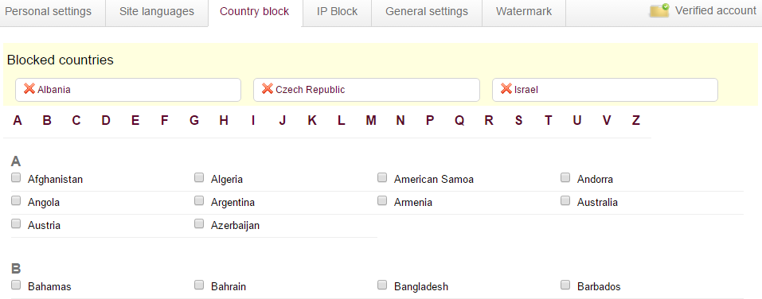Open Site languages tab

(157, 12)
